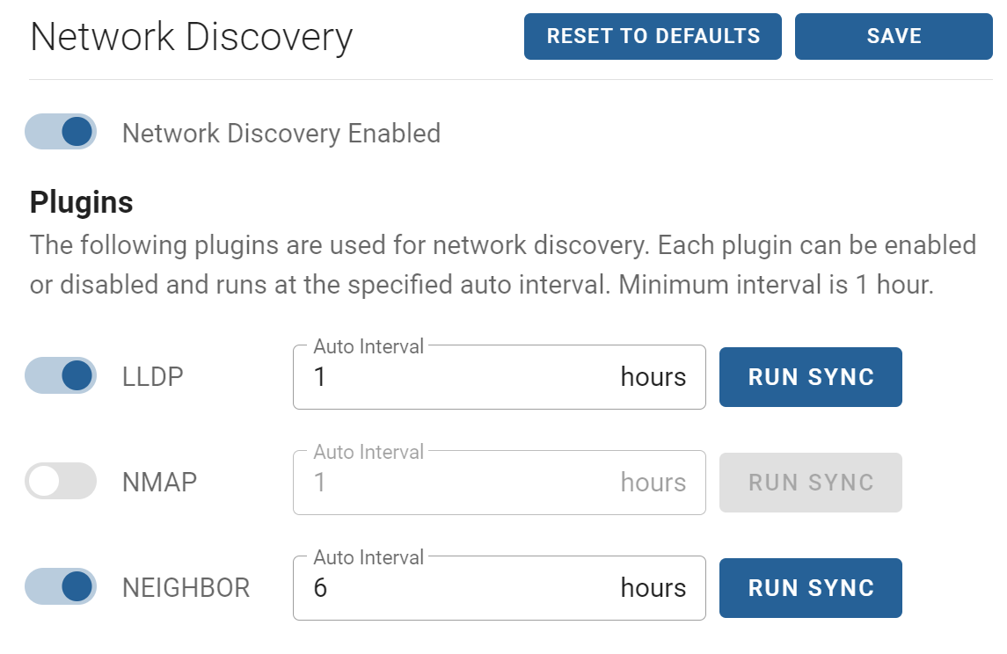
Task: Run sync for the NEIGHBOR plugin
Action: tap(811, 588)
